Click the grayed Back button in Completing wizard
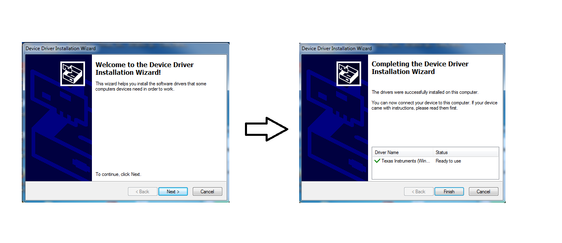The height and width of the screenshot is (243, 562). click(x=419, y=192)
